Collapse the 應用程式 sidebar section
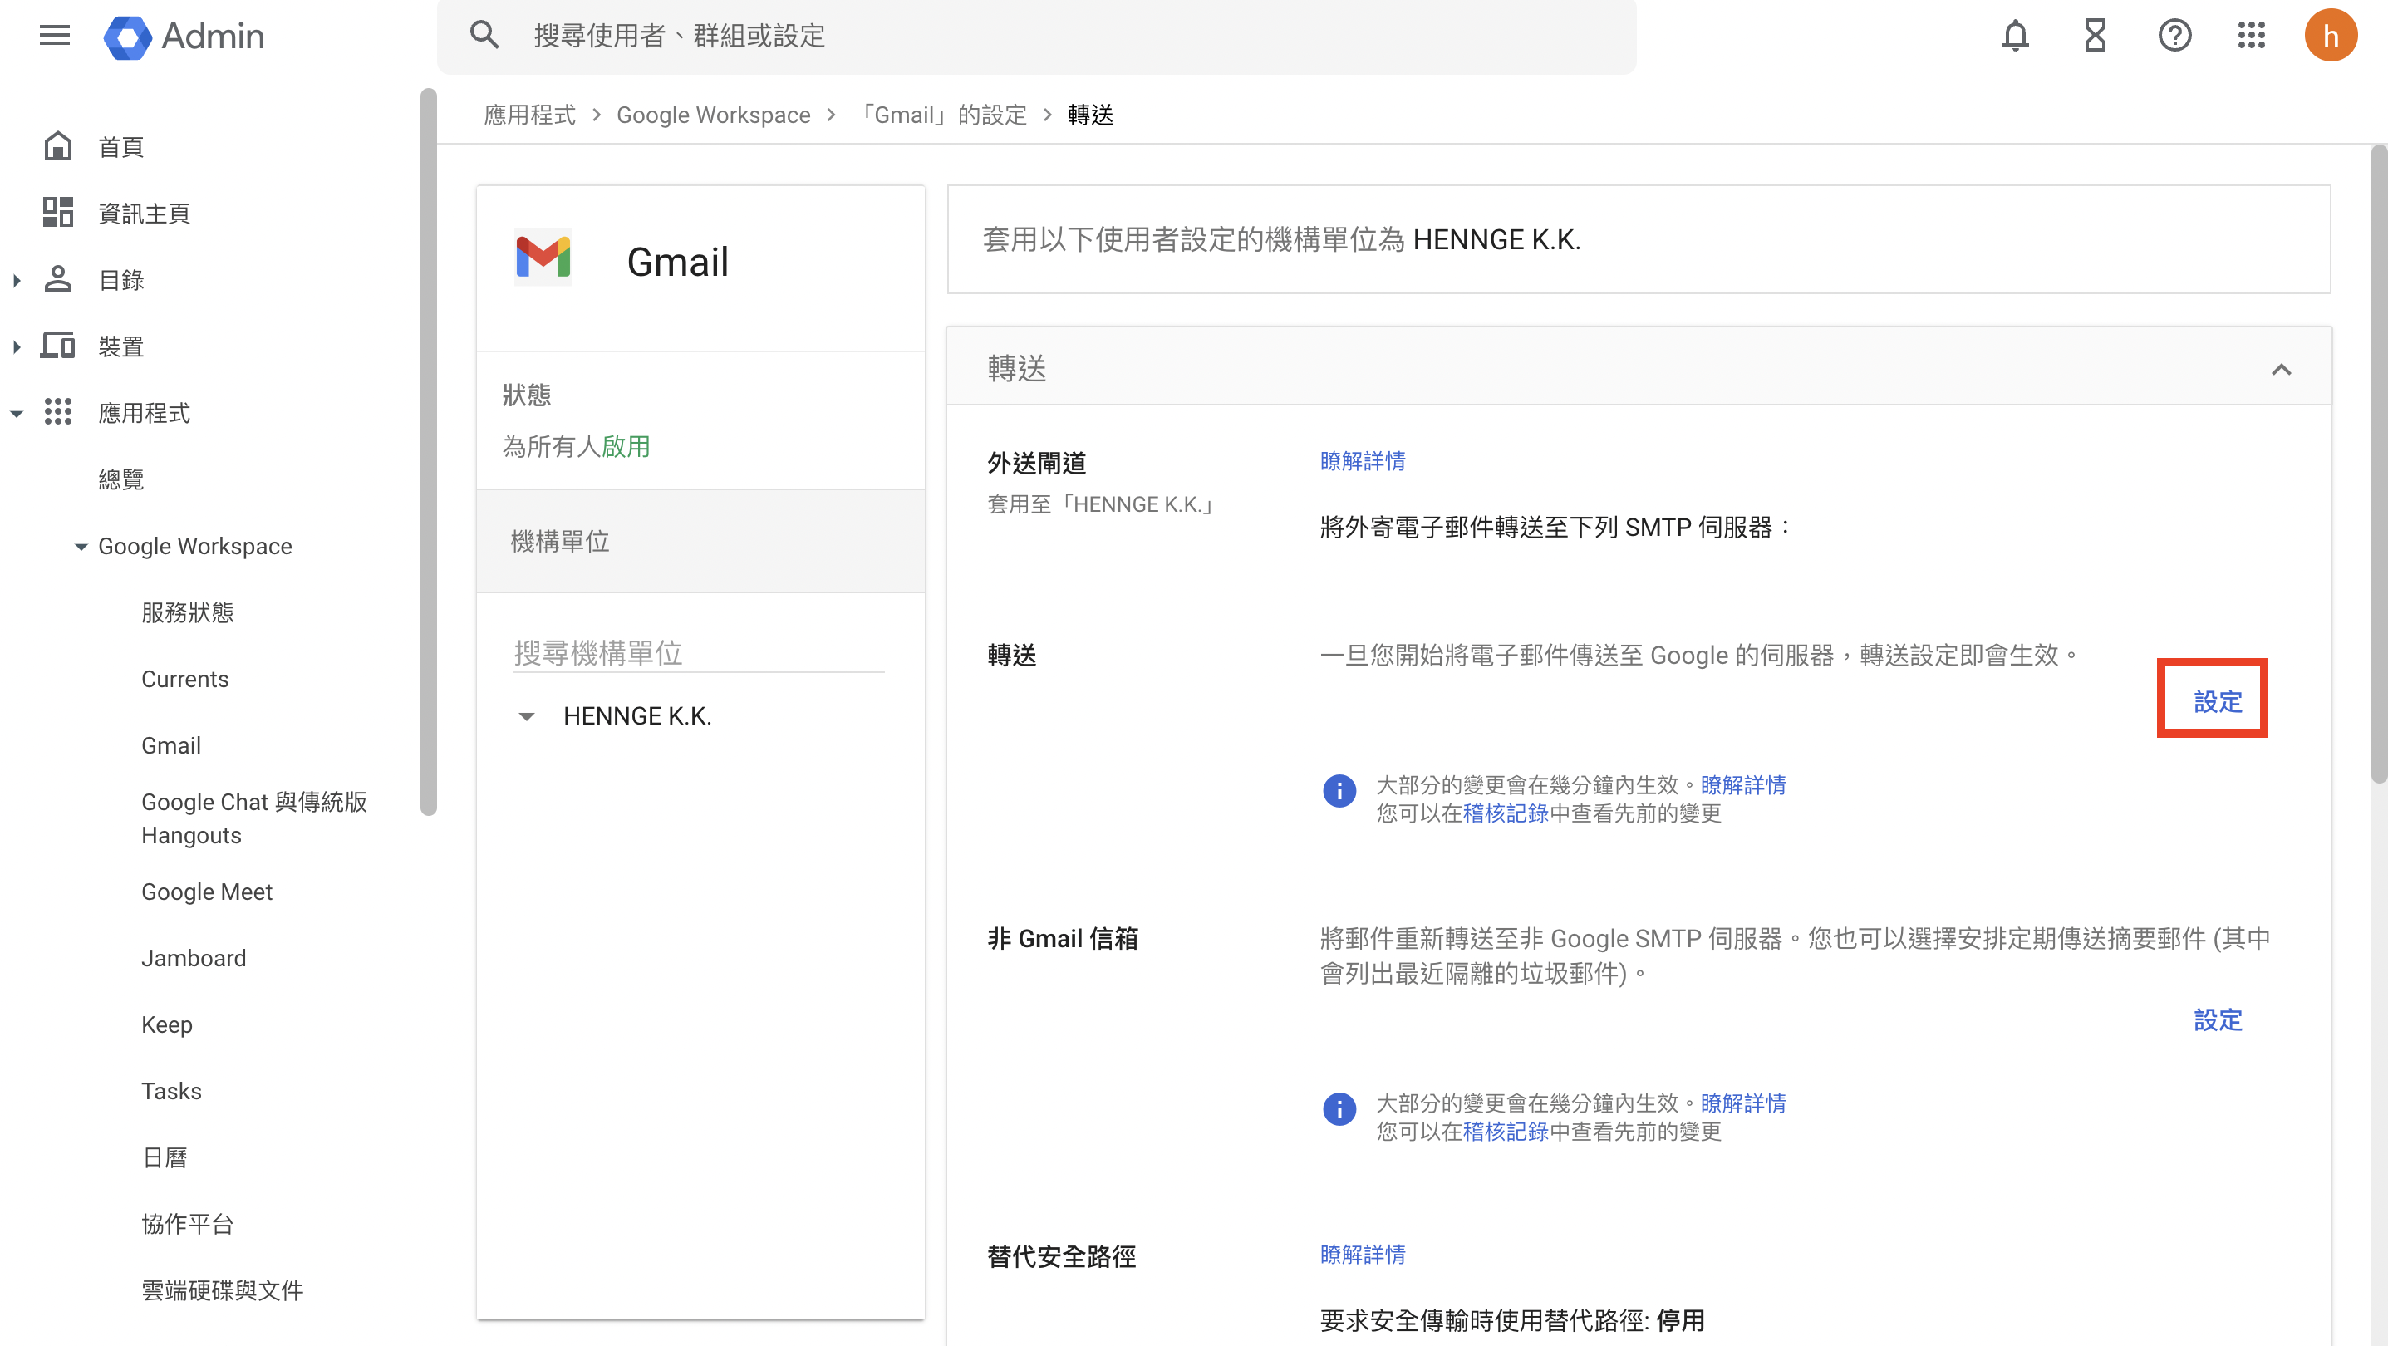This screenshot has height=1346, width=2388. (x=17, y=414)
